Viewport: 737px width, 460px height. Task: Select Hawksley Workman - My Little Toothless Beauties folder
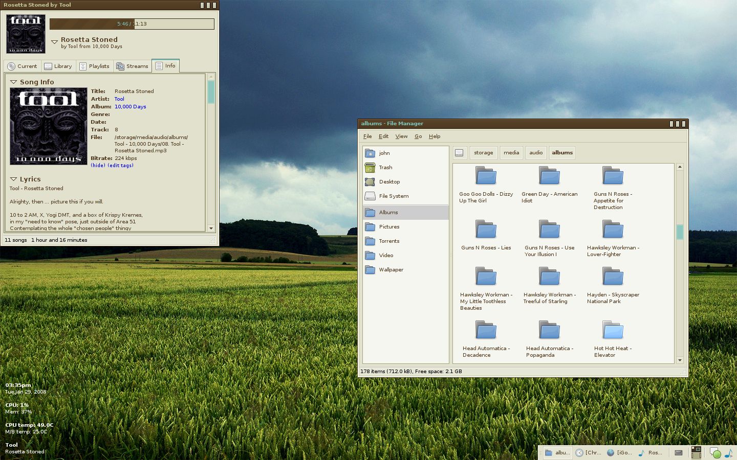pos(486,289)
